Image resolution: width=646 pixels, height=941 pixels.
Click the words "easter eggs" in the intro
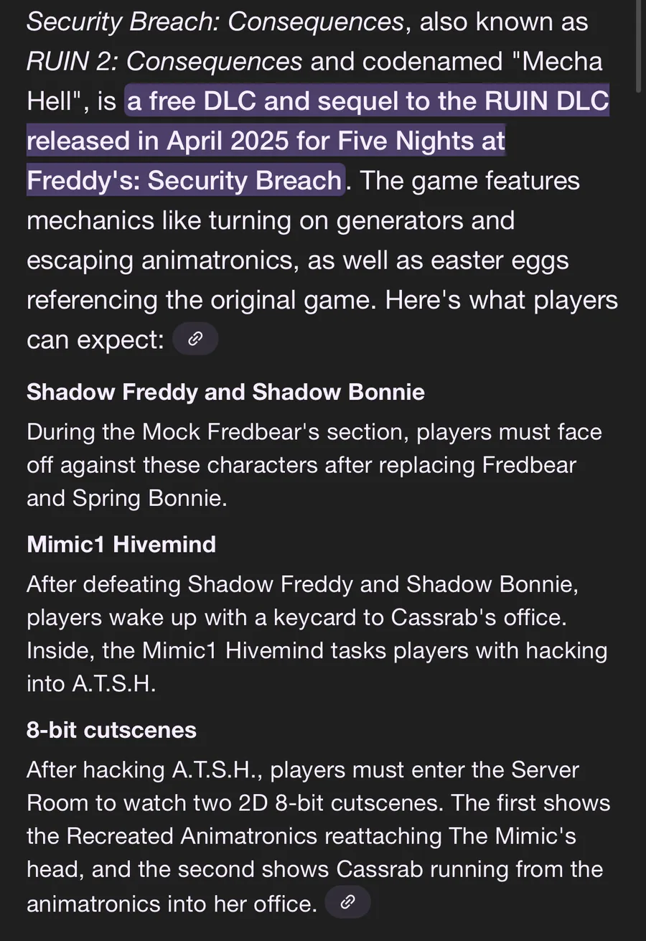click(x=500, y=260)
